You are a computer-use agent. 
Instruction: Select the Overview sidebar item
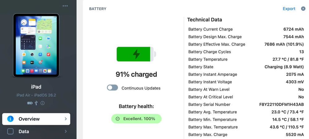tap(36, 119)
